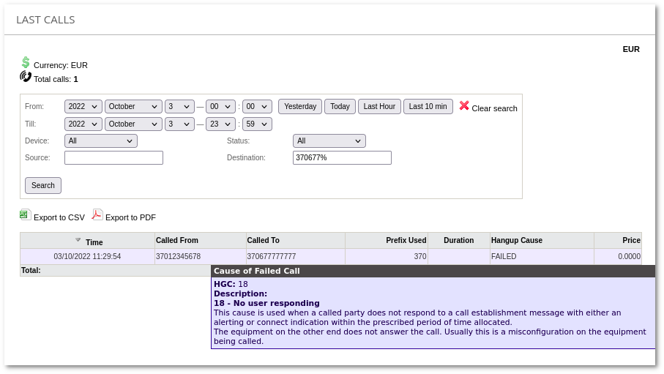This screenshot has height=374, width=664.
Task: Sort by the Duration column header
Action: tap(458, 241)
